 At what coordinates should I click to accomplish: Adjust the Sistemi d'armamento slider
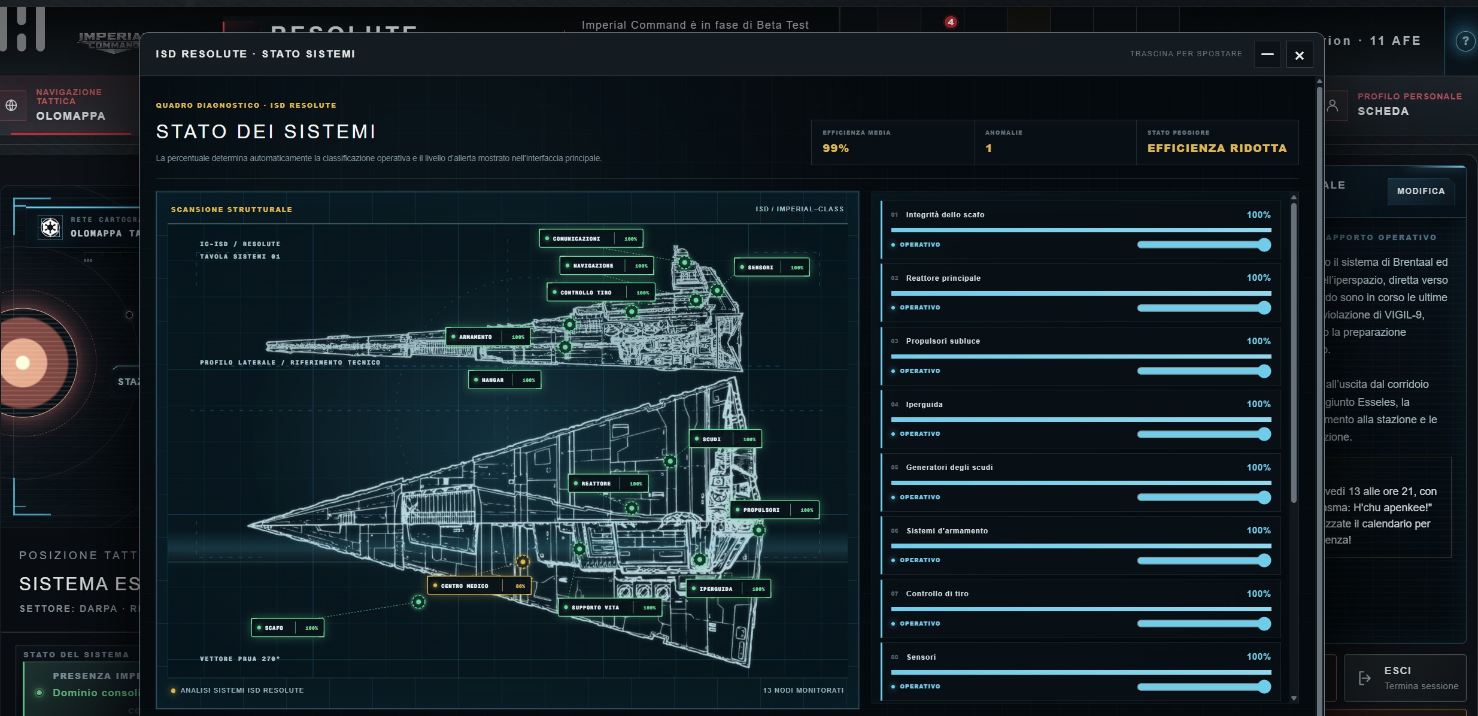(1204, 560)
